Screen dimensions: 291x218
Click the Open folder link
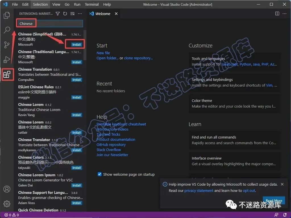coord(107,58)
